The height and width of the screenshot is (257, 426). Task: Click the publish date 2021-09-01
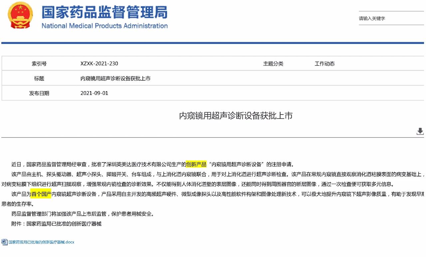point(94,93)
